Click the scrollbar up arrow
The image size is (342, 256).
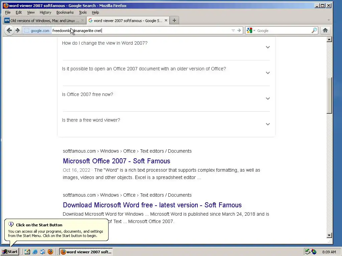click(x=329, y=39)
